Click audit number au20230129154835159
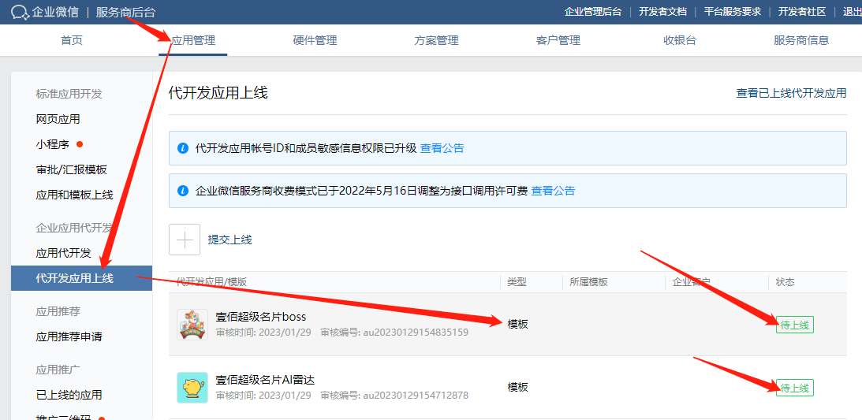 416,333
